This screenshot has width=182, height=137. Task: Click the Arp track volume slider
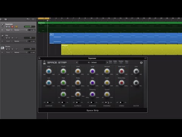pos(30,38)
